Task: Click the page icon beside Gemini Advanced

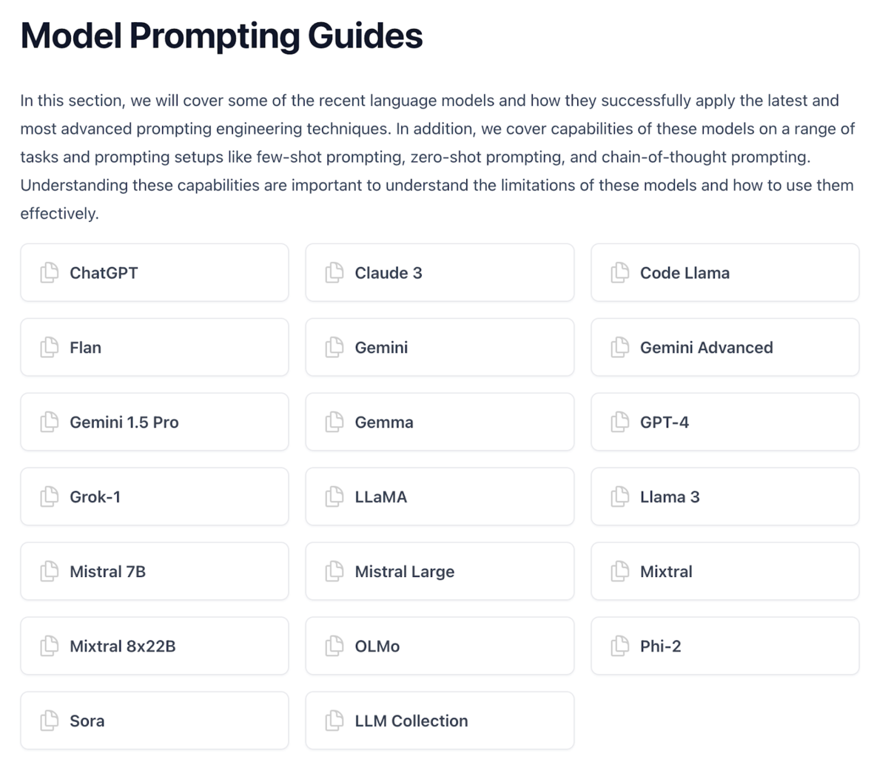Action: tap(620, 347)
